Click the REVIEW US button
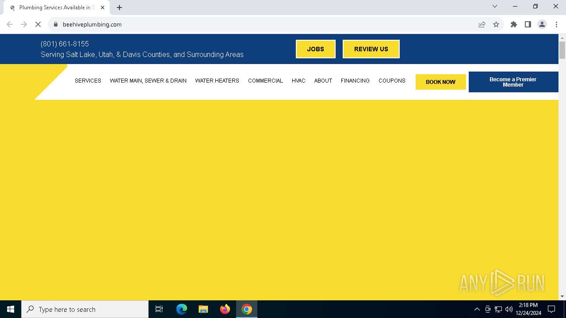Screen dimensions: 566x318 [371, 49]
